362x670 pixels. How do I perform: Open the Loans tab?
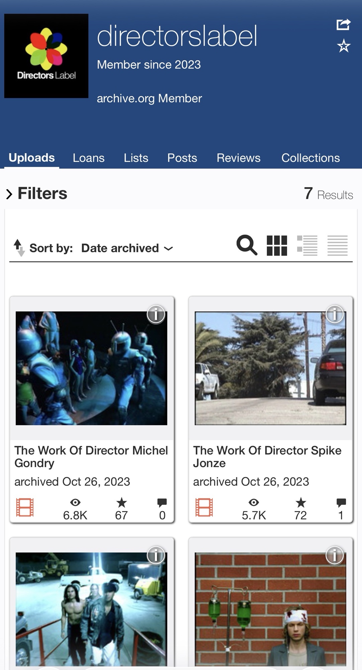(x=89, y=158)
